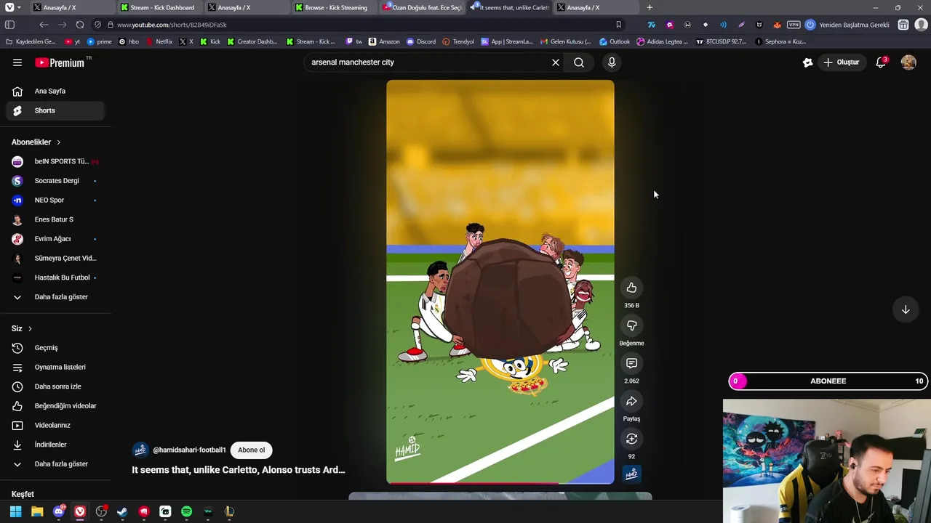Open Oynatma listeleri
The height and width of the screenshot is (523, 931).
tap(55, 368)
